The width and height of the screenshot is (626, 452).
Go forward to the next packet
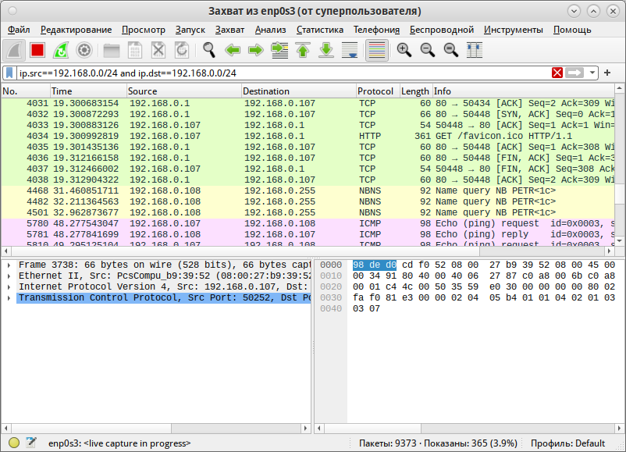pyautogui.click(x=255, y=50)
